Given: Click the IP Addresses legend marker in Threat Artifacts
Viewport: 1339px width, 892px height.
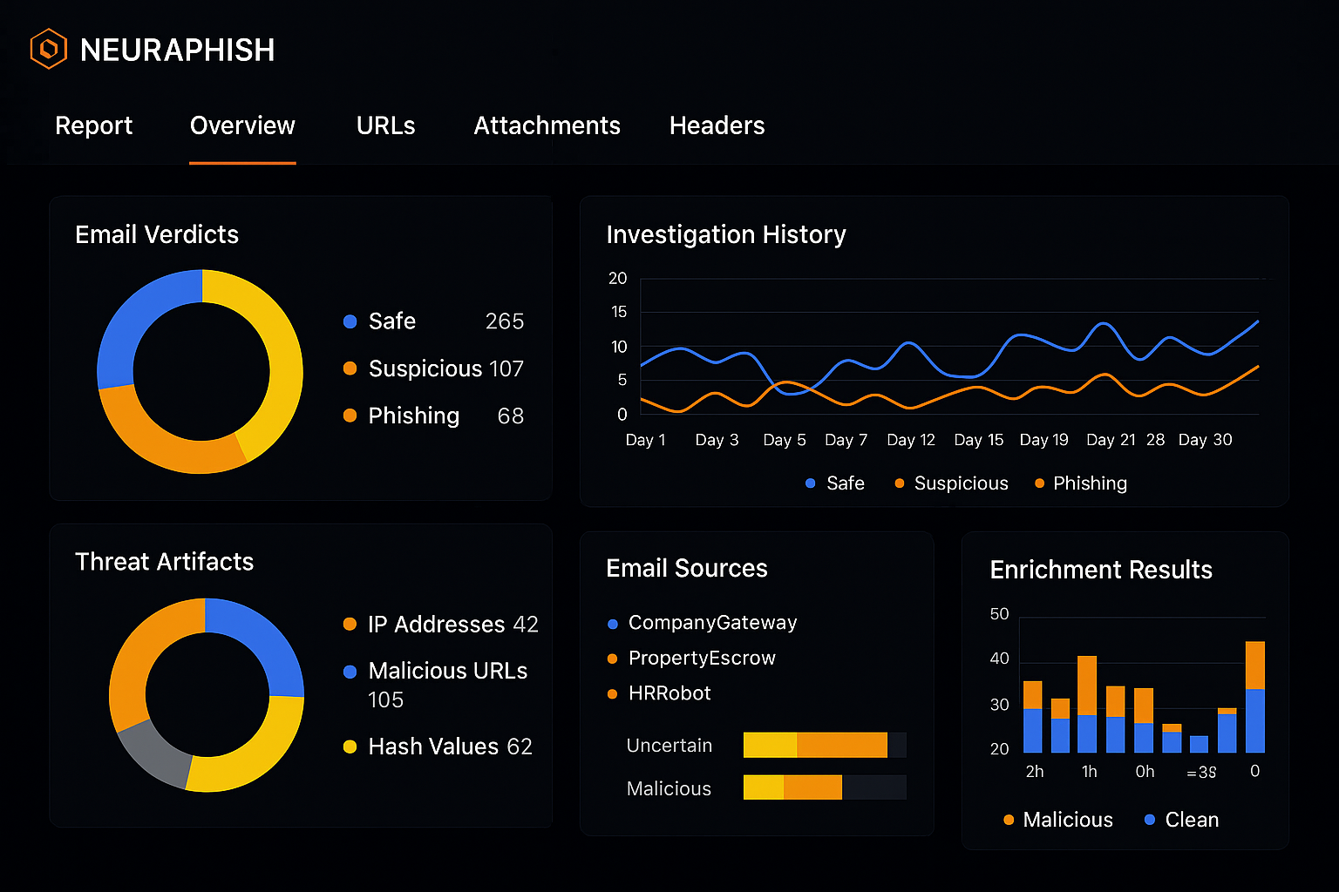Looking at the screenshot, I should pos(350,625).
